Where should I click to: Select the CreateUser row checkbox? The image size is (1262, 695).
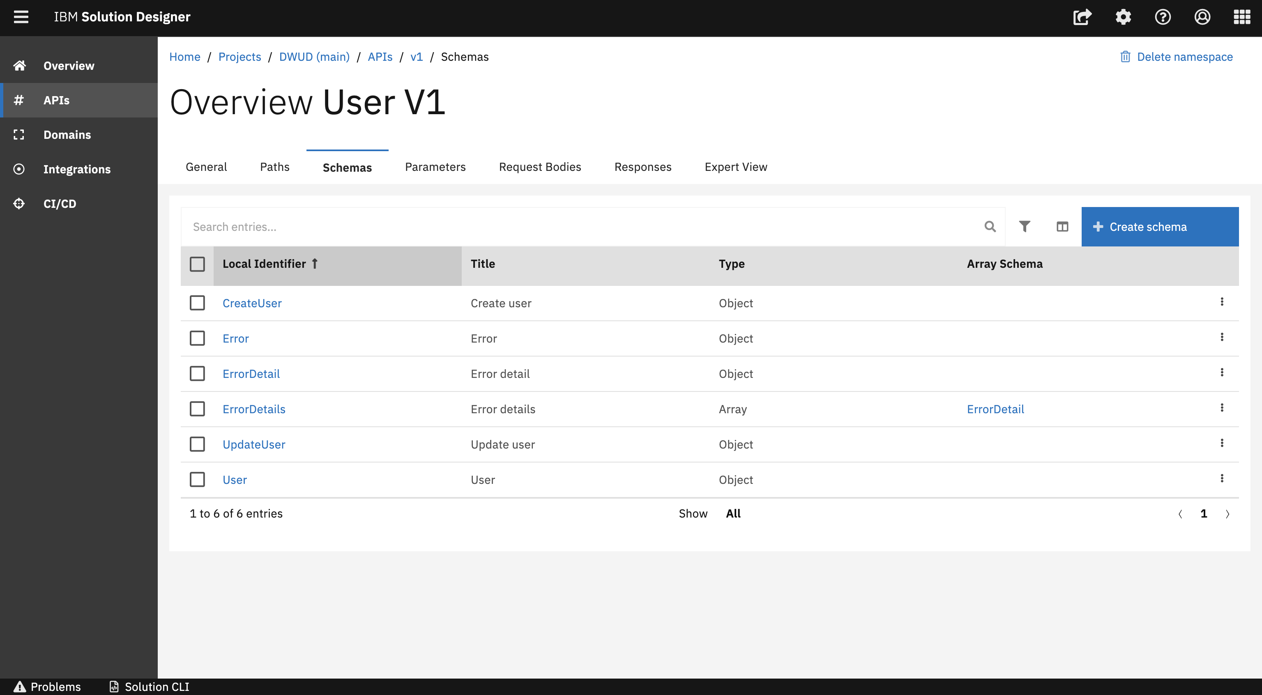pos(198,303)
